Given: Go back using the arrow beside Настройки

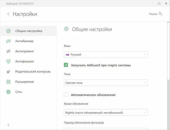Looking at the screenshot, I should tap(8, 14).
